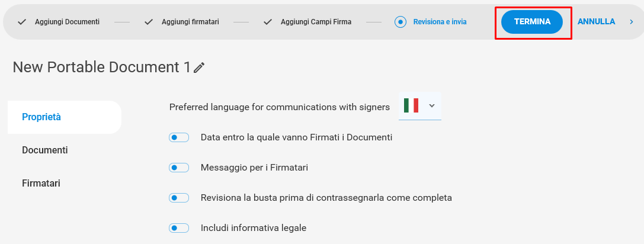Go to Aggiungi Documenti step
The height and width of the screenshot is (244, 644).
[67, 22]
